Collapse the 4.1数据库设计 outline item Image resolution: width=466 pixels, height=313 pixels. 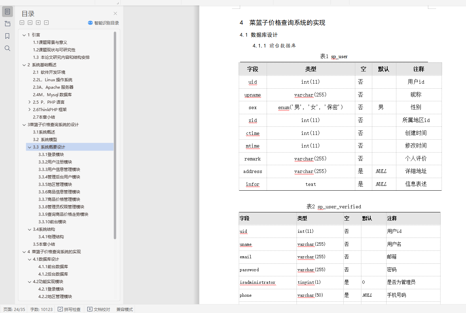pyautogui.click(x=30, y=259)
